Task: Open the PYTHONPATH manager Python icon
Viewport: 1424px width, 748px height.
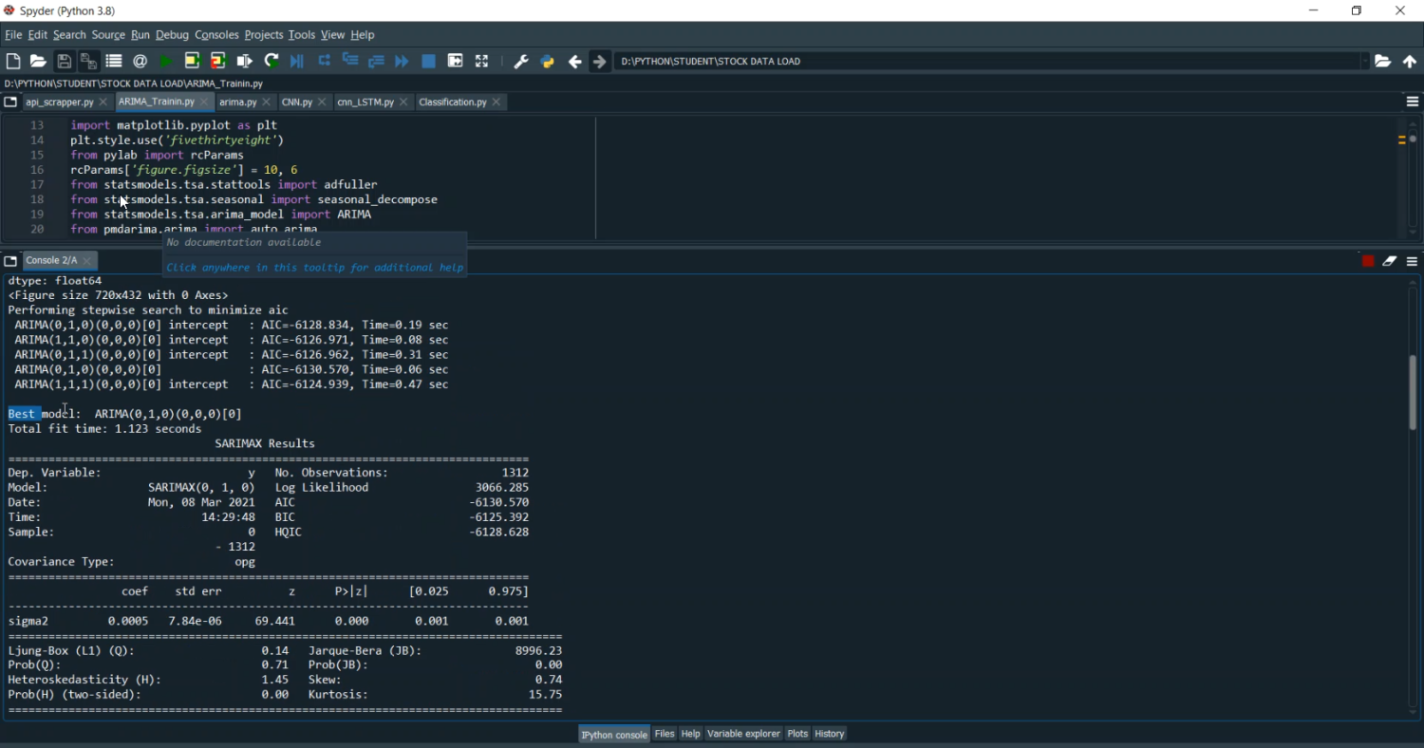Action: (547, 61)
